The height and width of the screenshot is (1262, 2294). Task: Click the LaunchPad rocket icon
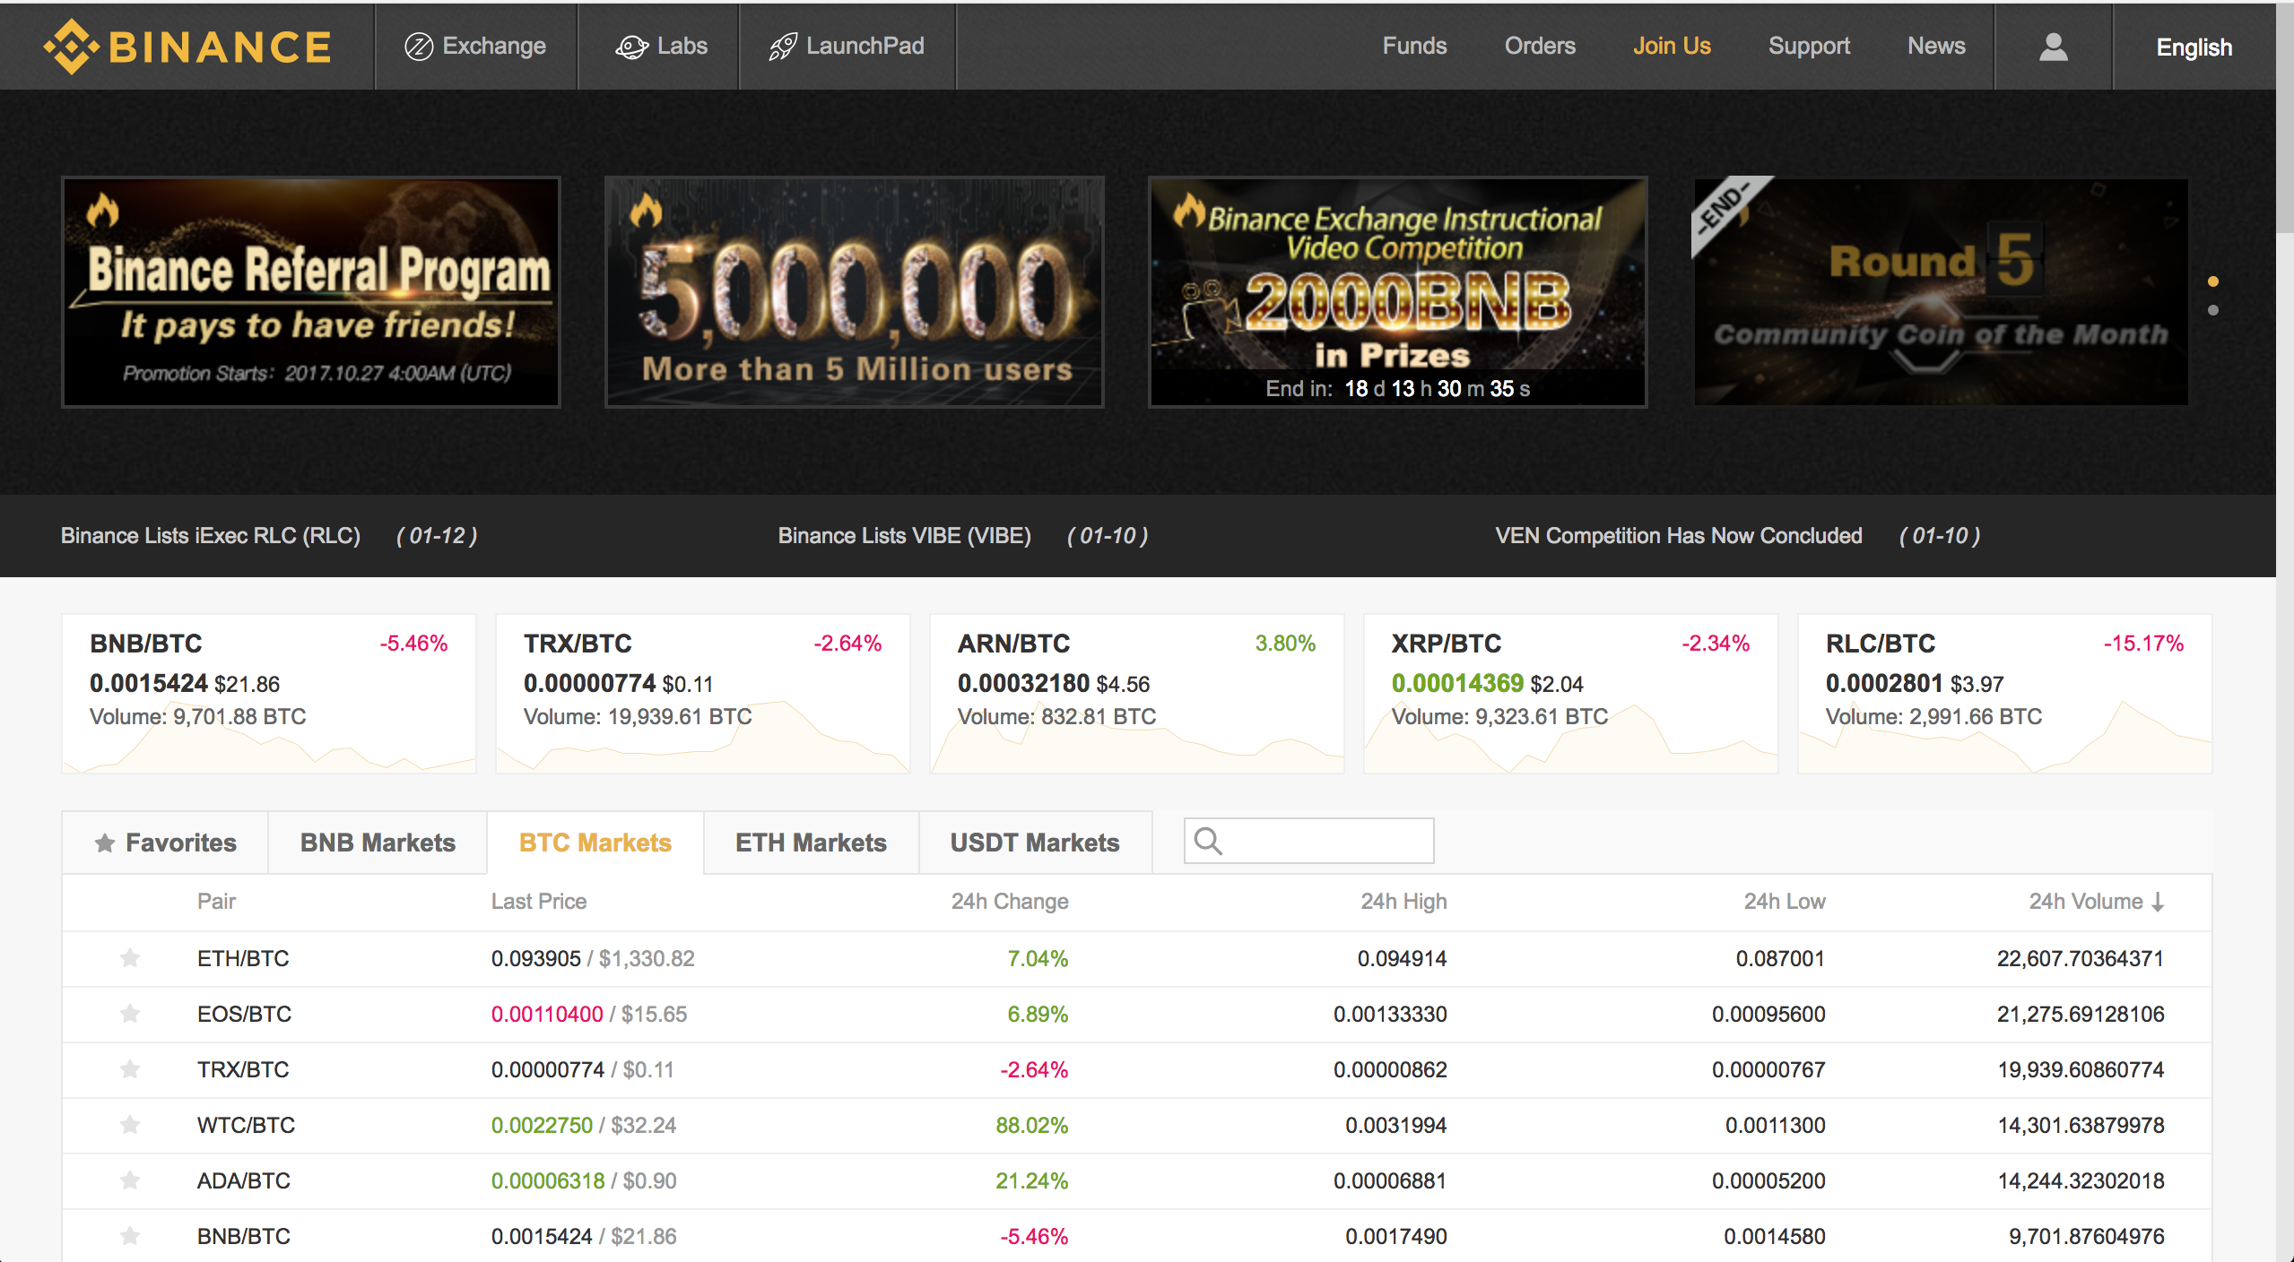pos(782,47)
